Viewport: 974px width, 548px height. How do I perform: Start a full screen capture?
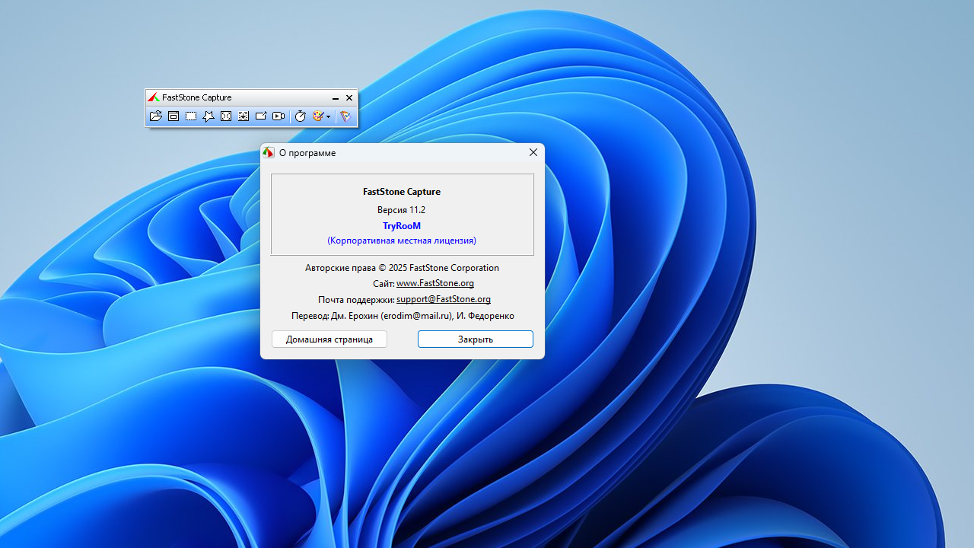(x=226, y=116)
